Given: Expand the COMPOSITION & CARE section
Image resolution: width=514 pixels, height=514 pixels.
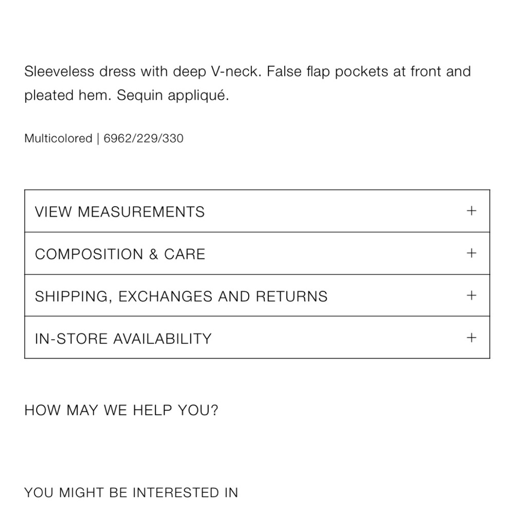Looking at the screenshot, I should 257,253.
